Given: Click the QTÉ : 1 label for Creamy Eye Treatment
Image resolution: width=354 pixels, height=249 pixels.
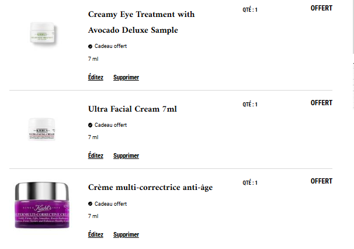Looking at the screenshot, I should click(x=250, y=10).
